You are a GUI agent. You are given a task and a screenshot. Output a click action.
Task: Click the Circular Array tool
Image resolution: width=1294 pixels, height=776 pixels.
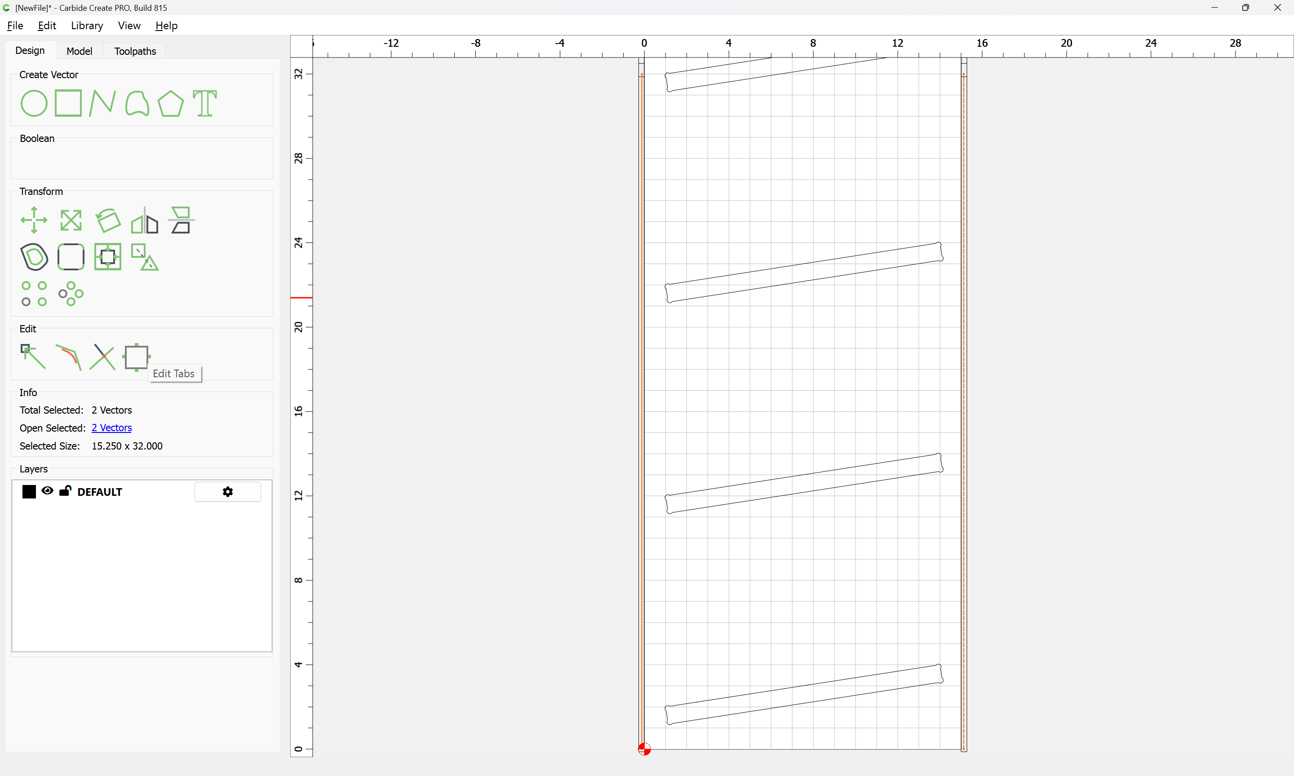pyautogui.click(x=71, y=293)
